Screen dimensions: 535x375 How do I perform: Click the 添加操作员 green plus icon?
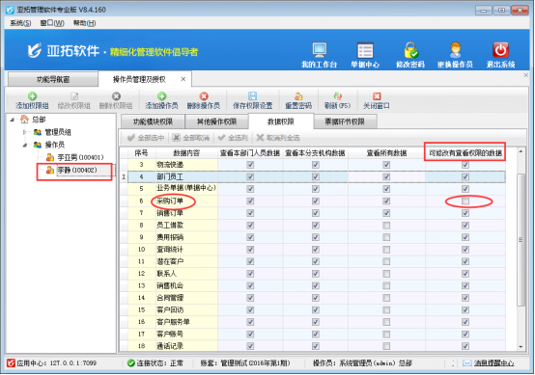pyautogui.click(x=161, y=96)
